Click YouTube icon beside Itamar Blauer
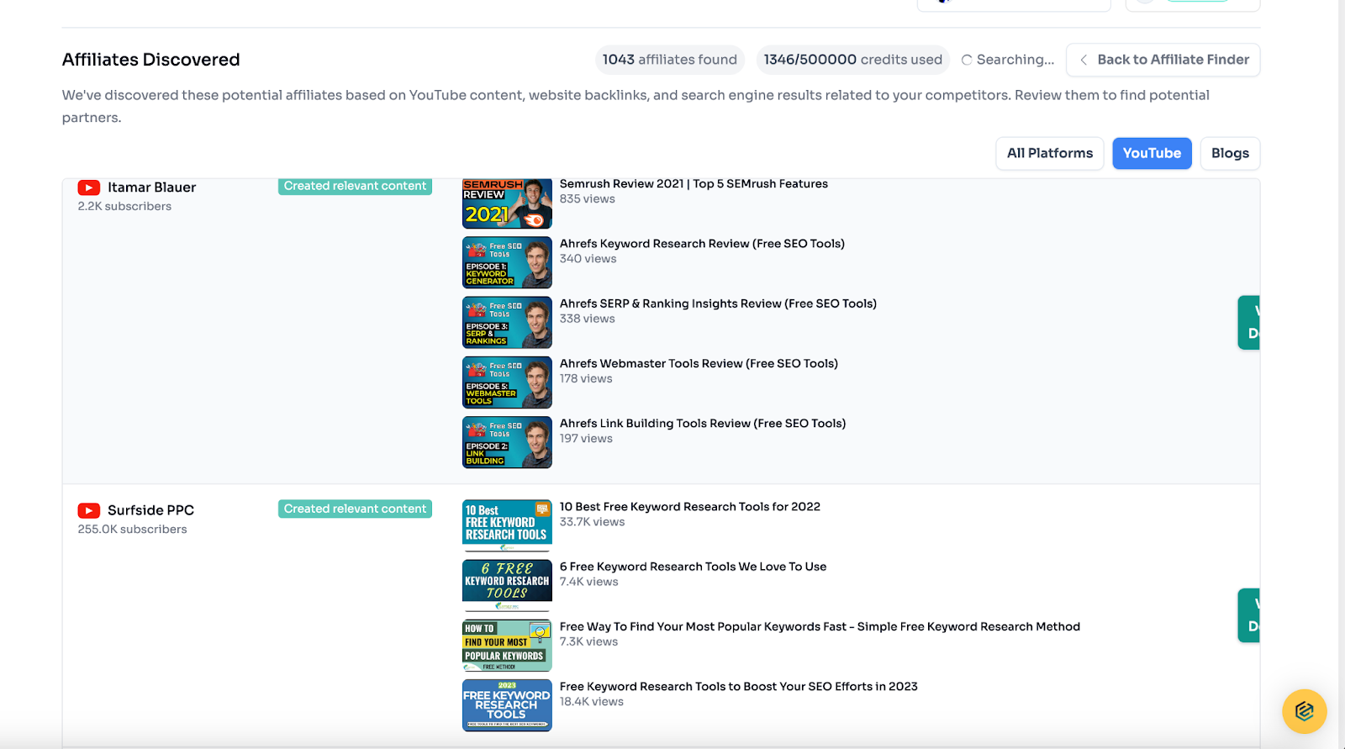 coord(89,187)
